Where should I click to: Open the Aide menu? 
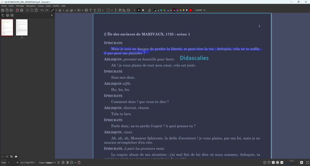coord(63,6)
